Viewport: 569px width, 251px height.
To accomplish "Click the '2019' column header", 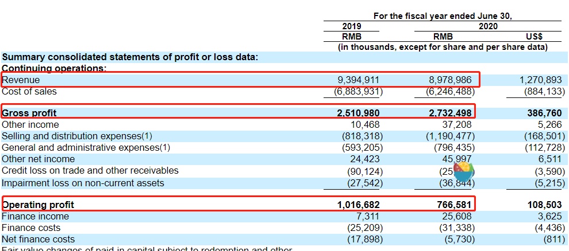I will 352,26.
